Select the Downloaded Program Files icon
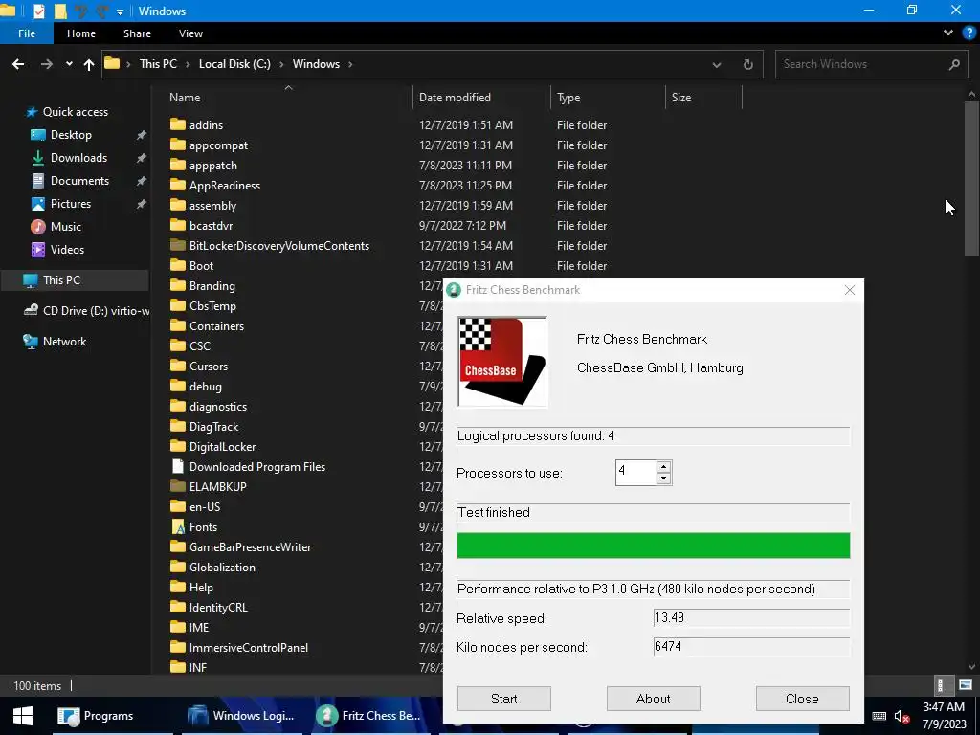Image resolution: width=980 pixels, height=735 pixels. tap(178, 466)
